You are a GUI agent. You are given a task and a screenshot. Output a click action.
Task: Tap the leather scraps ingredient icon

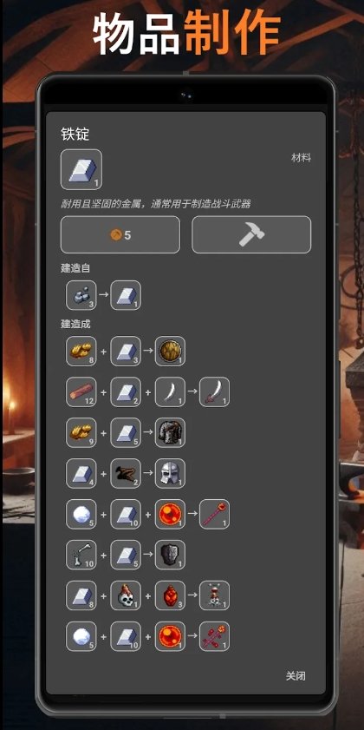[126, 473]
